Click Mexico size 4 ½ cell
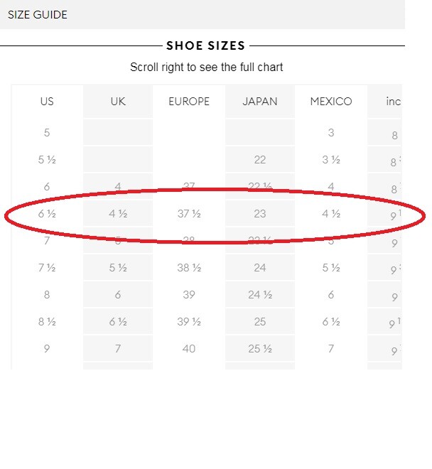 pos(331,214)
